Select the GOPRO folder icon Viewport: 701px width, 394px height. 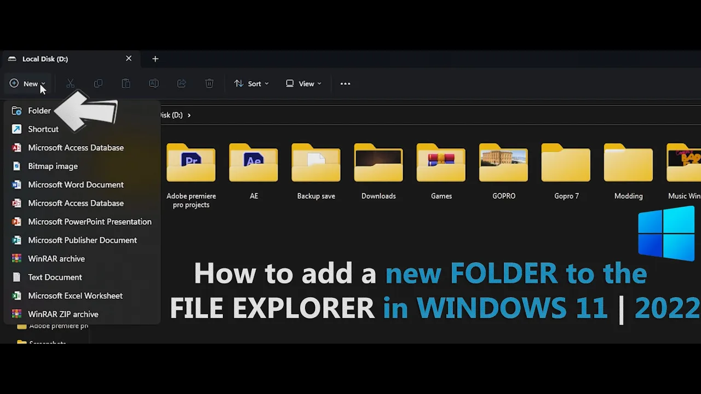point(503,162)
